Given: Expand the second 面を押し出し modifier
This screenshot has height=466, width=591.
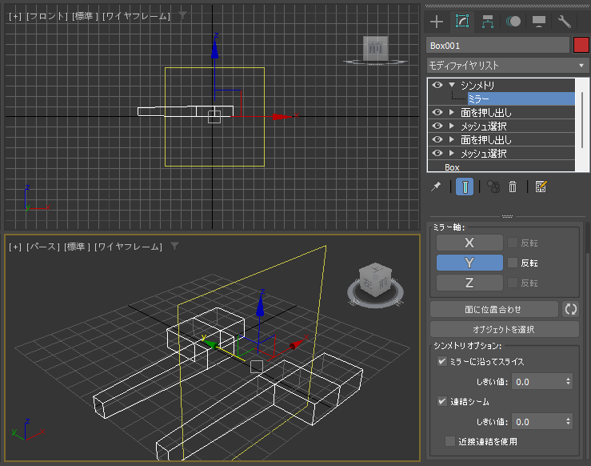Looking at the screenshot, I should pyautogui.click(x=452, y=139).
